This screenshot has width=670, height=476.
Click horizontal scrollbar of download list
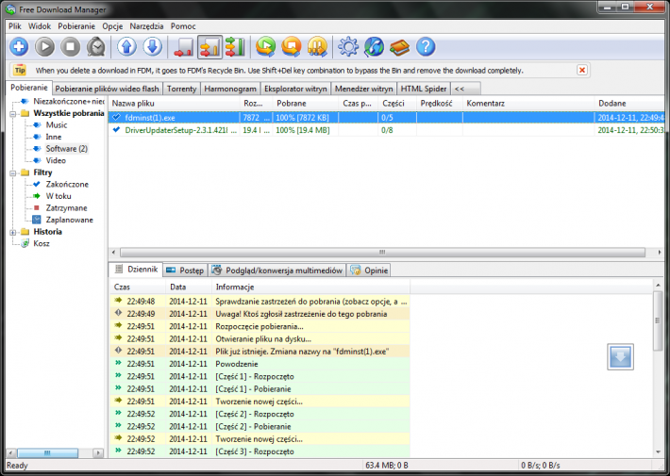pos(382,253)
